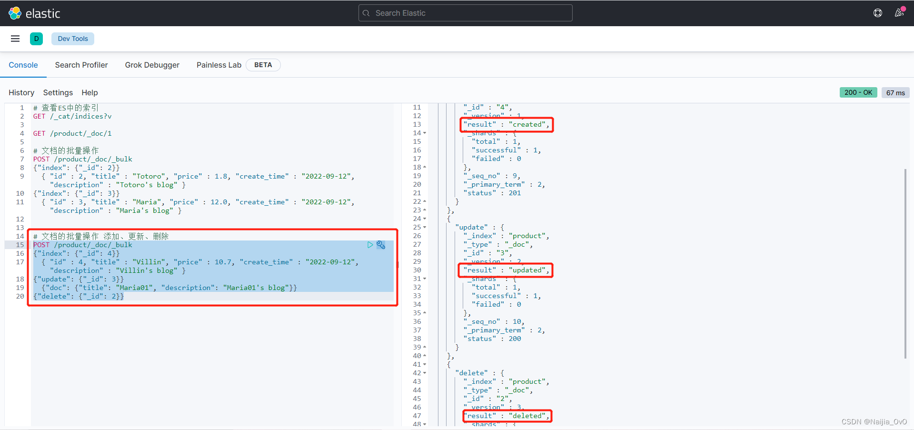This screenshot has height=430, width=914.
Task: Open the Help menu
Action: point(89,92)
